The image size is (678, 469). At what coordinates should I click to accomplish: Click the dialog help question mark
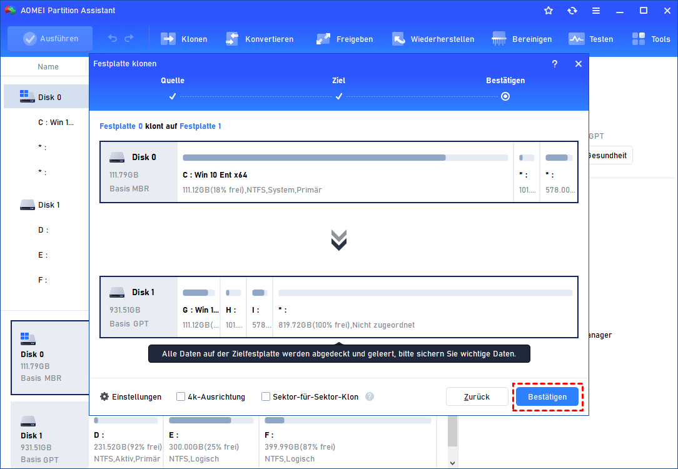tap(554, 64)
